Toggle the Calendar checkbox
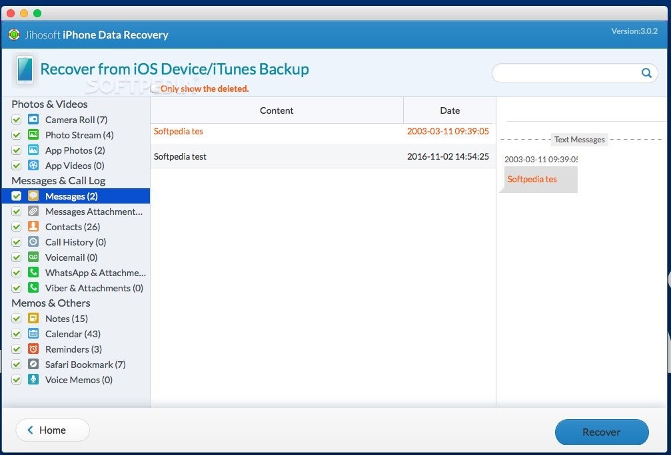 click(16, 334)
